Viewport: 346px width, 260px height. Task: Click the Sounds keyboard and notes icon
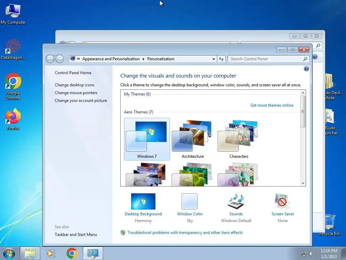pyautogui.click(x=236, y=201)
